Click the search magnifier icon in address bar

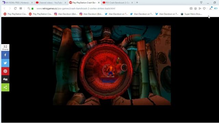[x=29, y=9]
